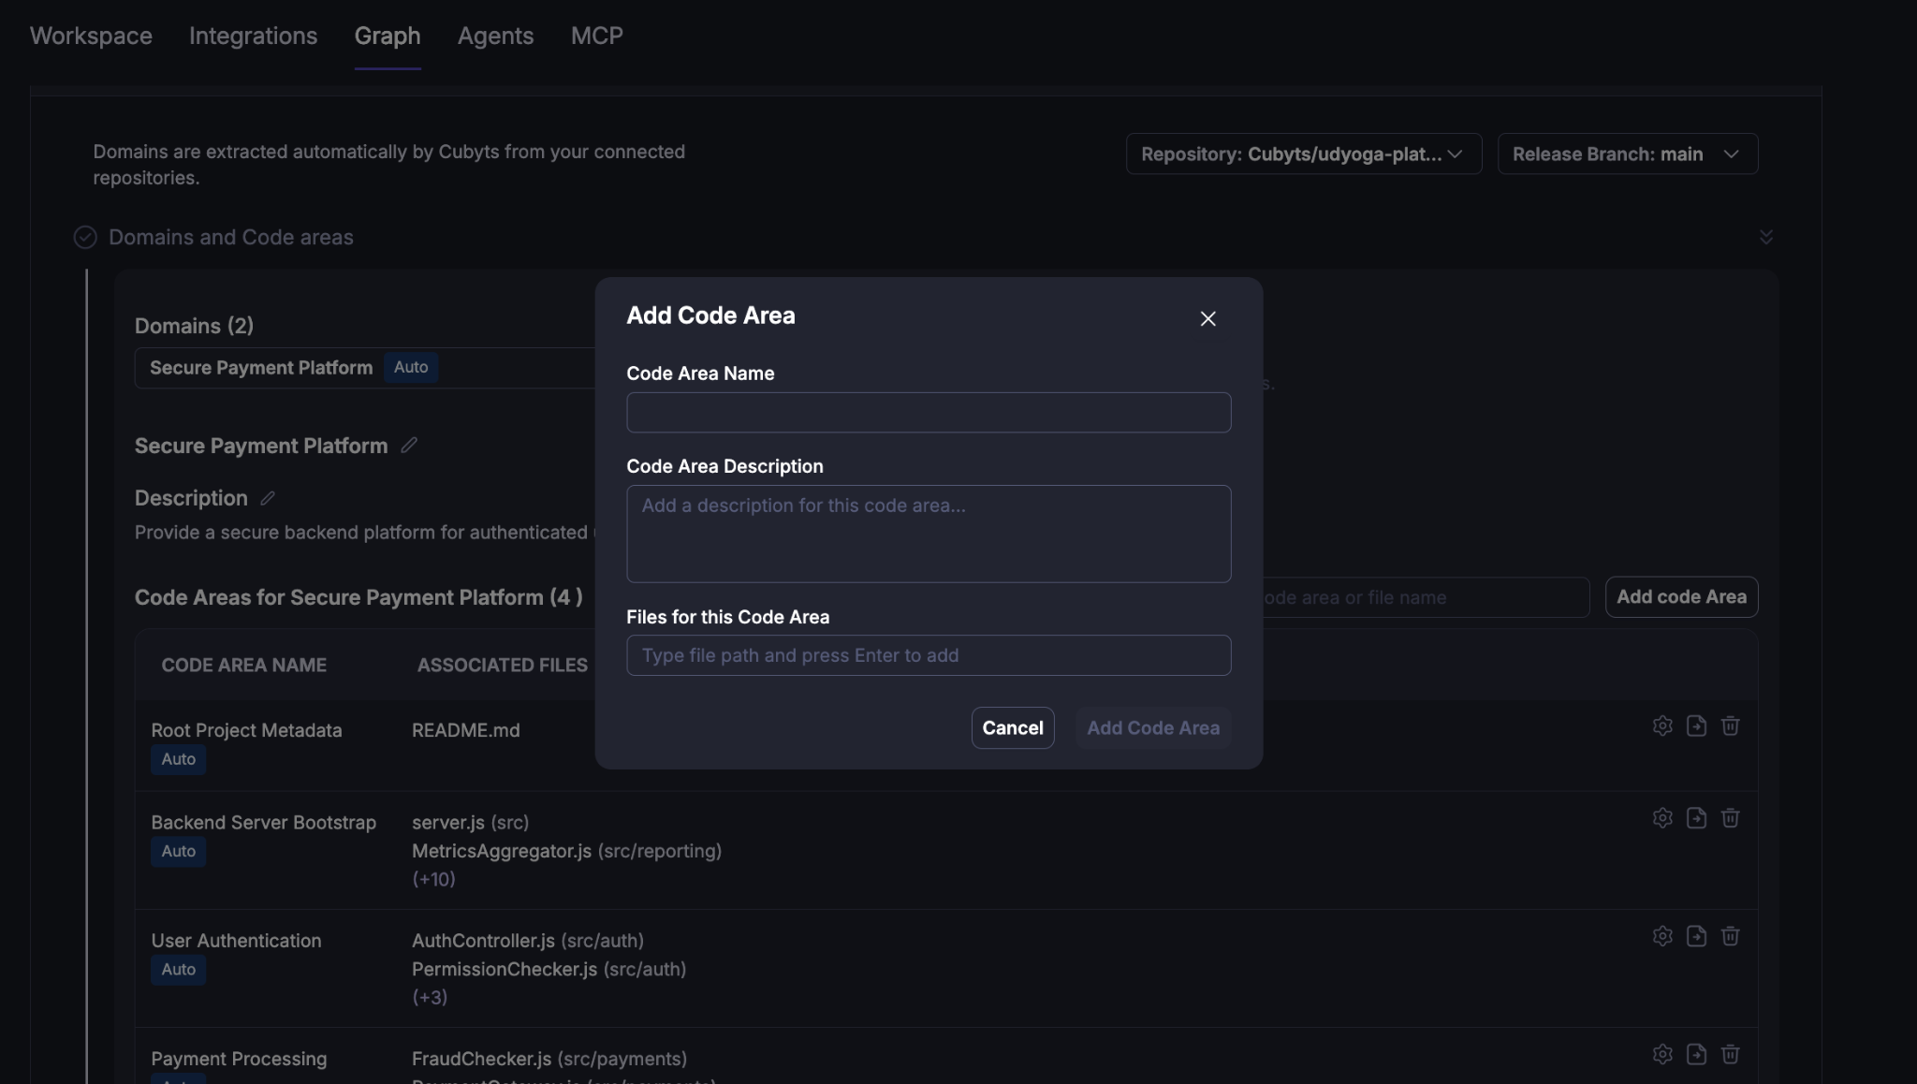Focus the Code Area Description textarea

[x=929, y=534]
